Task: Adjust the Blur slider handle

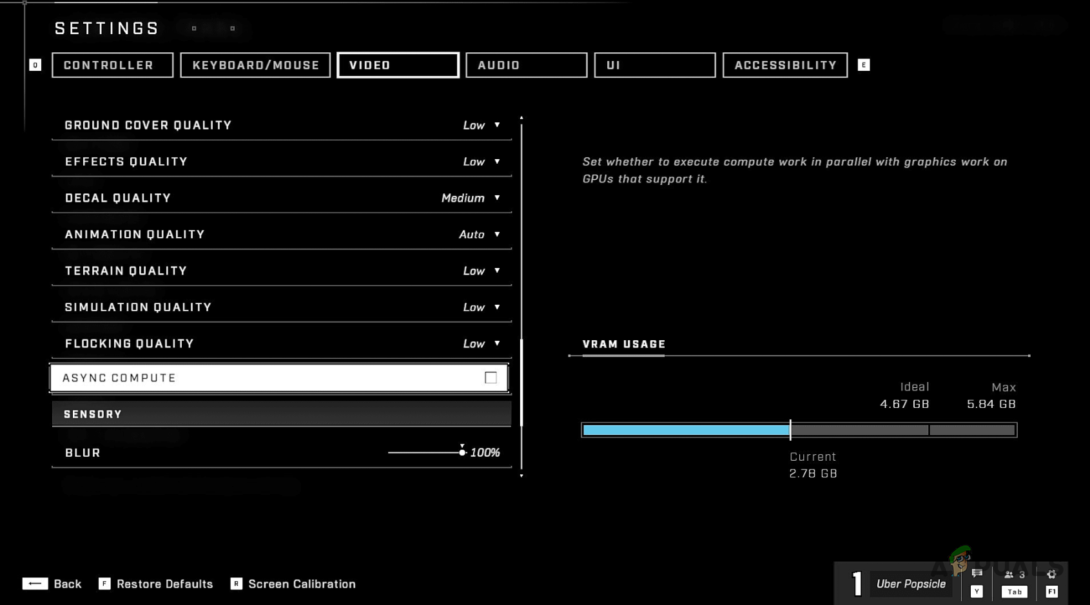Action: 462,452
